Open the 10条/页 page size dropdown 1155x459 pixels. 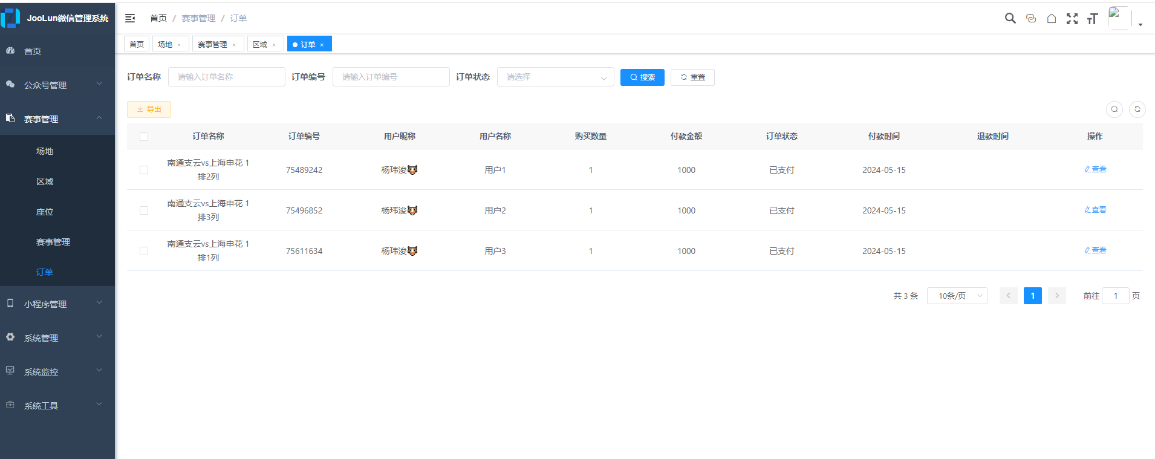point(957,296)
